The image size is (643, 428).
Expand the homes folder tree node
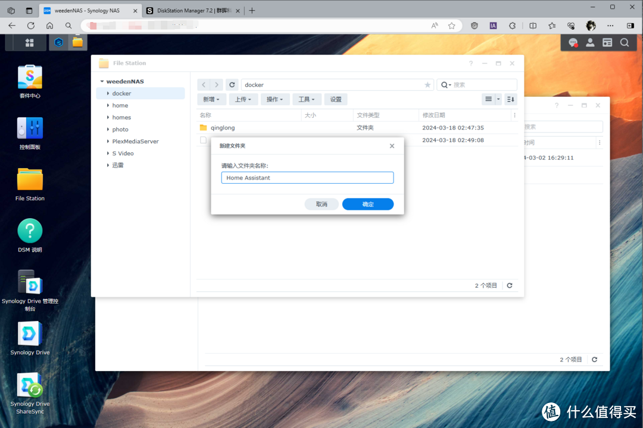tap(108, 117)
